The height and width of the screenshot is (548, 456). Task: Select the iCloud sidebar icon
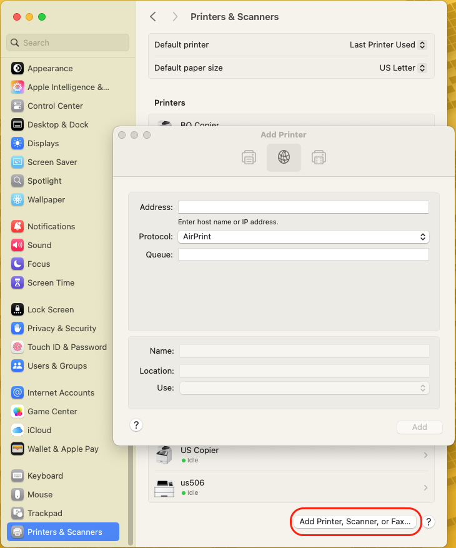pos(17,431)
